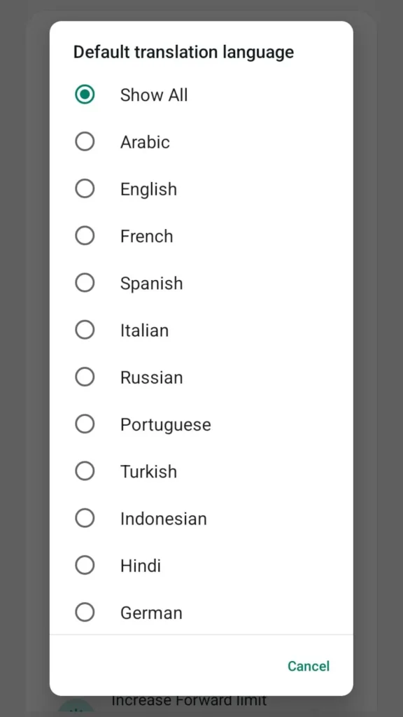Viewport: 403px width, 717px height.
Task: Select the Turkish option
Action: pos(85,471)
